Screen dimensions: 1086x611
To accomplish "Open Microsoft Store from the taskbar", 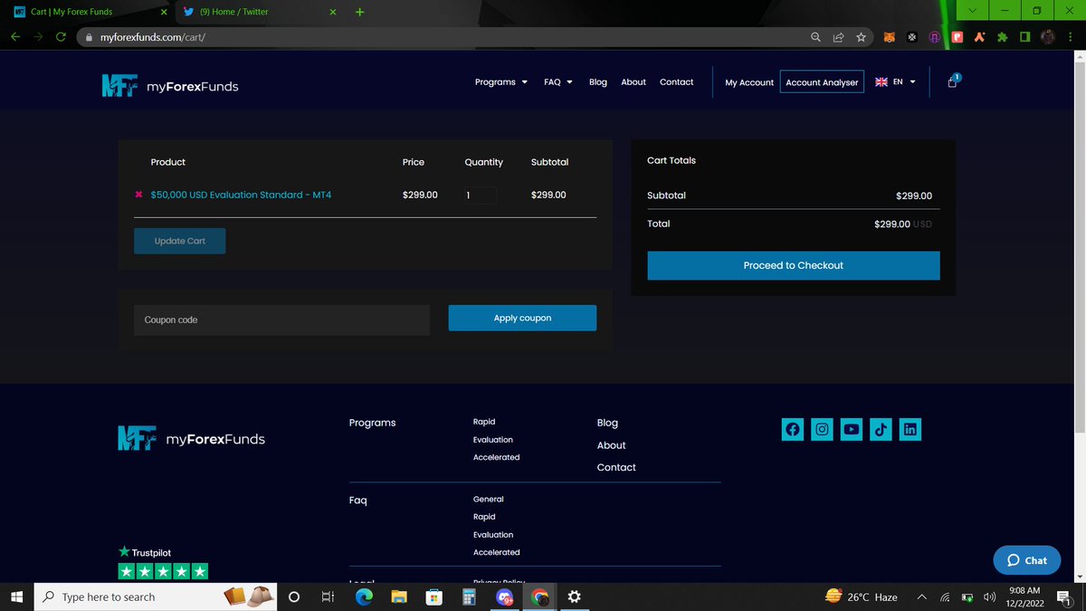I will [434, 597].
